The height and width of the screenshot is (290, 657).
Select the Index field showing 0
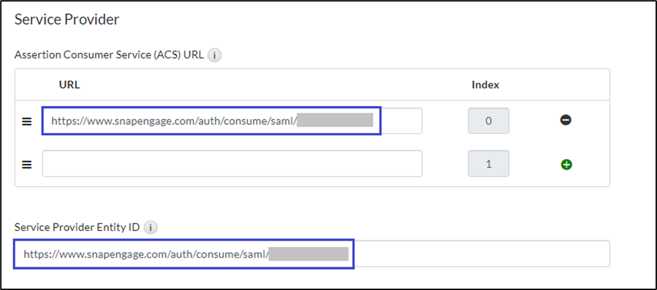click(488, 122)
